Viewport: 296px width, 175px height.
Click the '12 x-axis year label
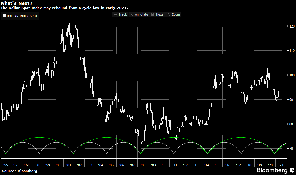(x=185, y=165)
